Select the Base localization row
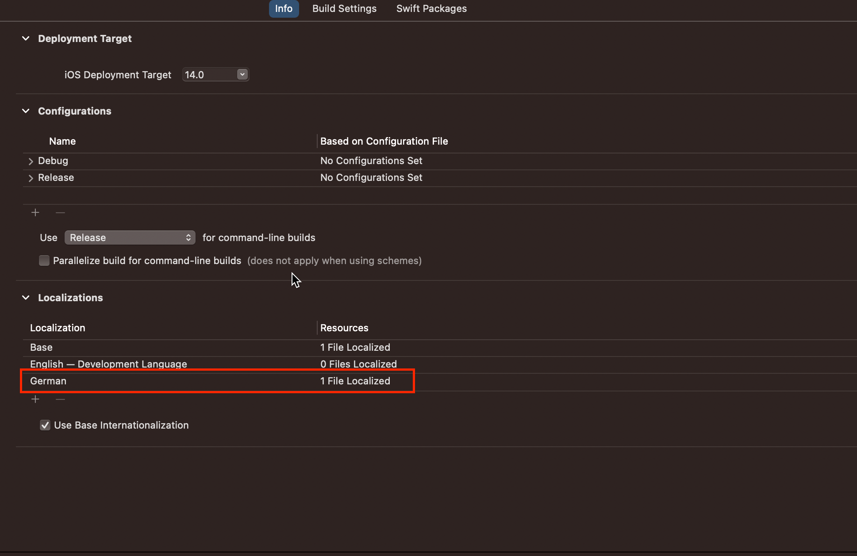This screenshot has height=556, width=857. tap(41, 347)
